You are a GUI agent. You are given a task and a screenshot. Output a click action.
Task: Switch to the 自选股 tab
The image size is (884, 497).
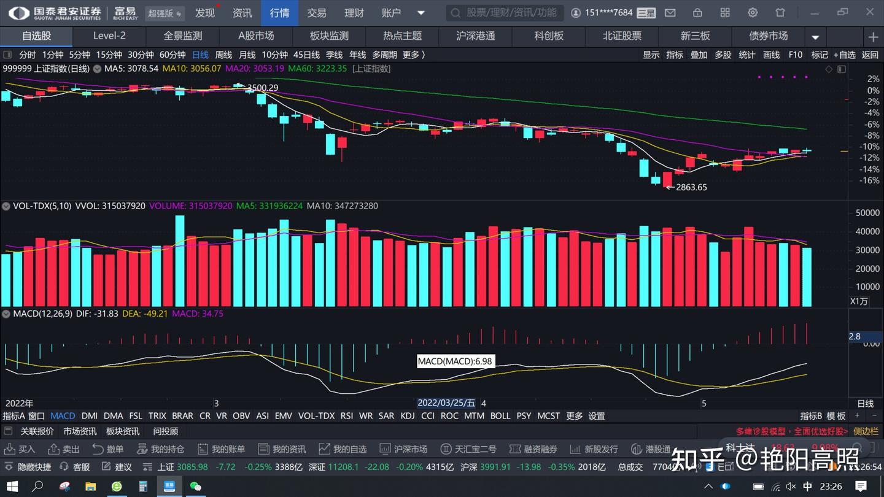tap(36, 36)
